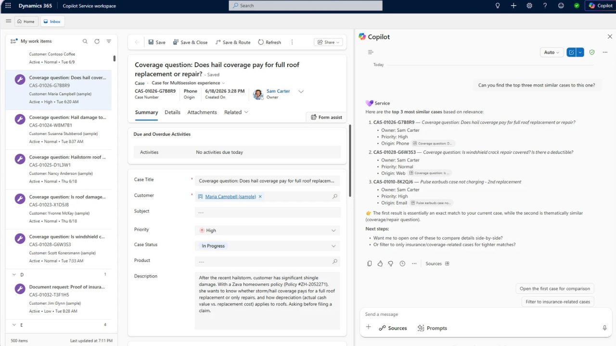Screen dimensions: 616x346
Task: Click the clock icon under the response
Action: [x=402, y=264]
